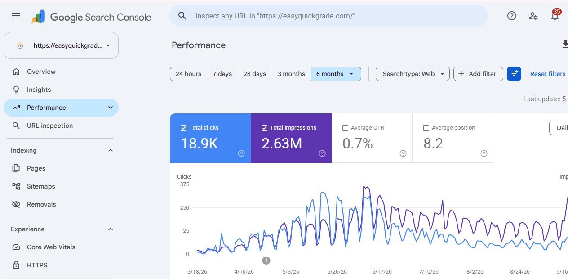The width and height of the screenshot is (568, 279).
Task: Click the chart annotation marker 1
Action: click(x=266, y=260)
